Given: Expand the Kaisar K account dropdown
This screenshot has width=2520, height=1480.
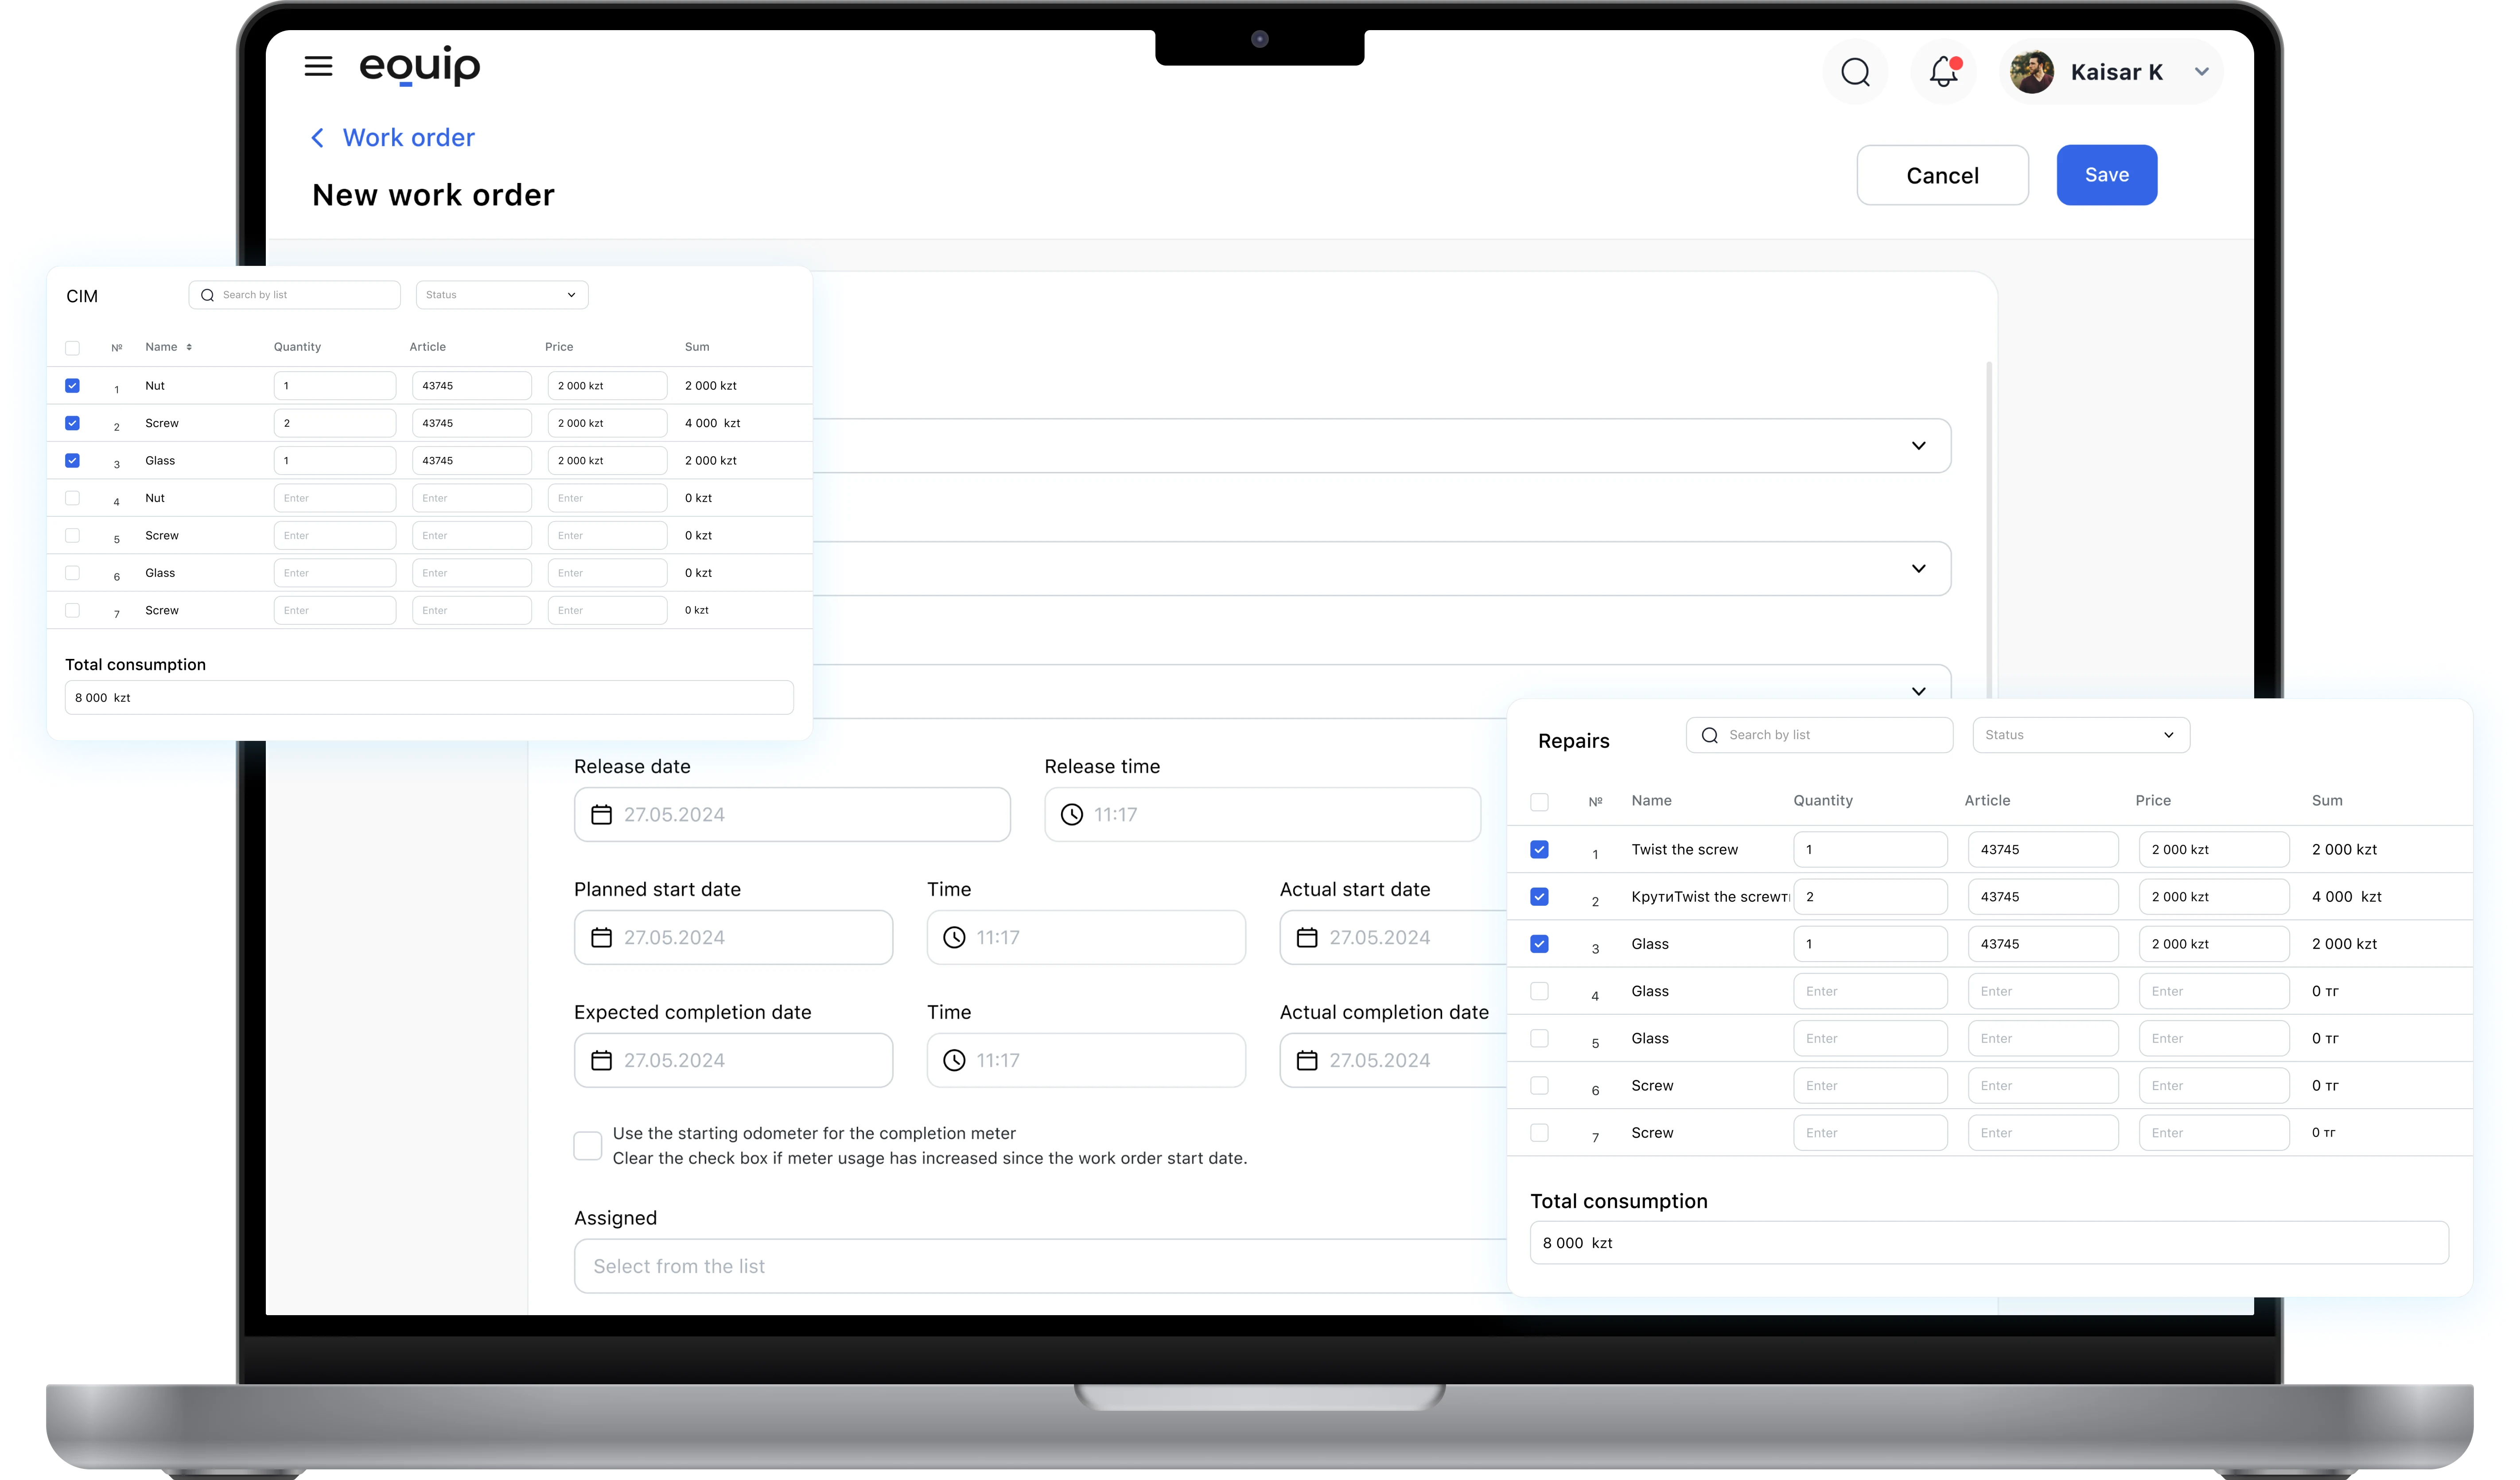Looking at the screenshot, I should (2202, 72).
